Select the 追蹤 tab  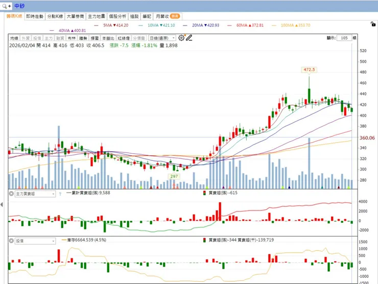pyautogui.click(x=134, y=16)
